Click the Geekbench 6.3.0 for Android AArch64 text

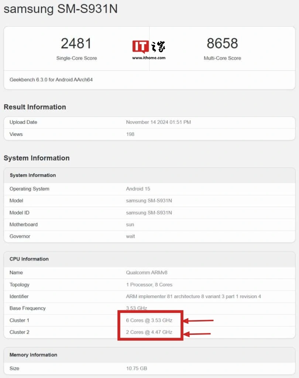tap(51, 80)
